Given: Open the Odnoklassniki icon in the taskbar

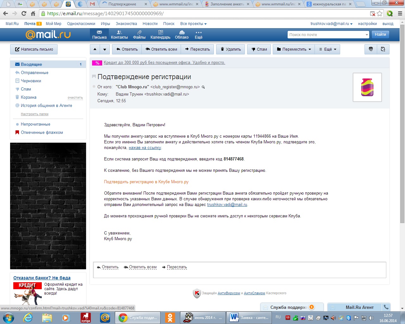Looking at the screenshot, I should click(170, 317).
